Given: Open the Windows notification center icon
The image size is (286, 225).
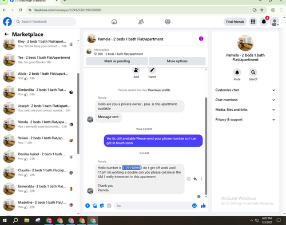Looking at the screenshot, I should pos(279,220).
